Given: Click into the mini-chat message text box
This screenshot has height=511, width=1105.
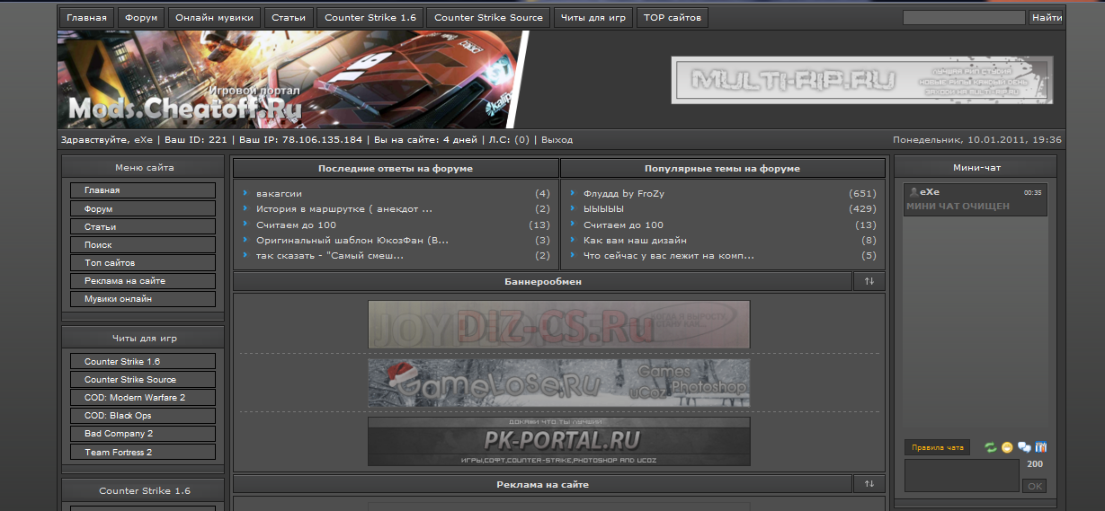Looking at the screenshot, I should point(960,475).
